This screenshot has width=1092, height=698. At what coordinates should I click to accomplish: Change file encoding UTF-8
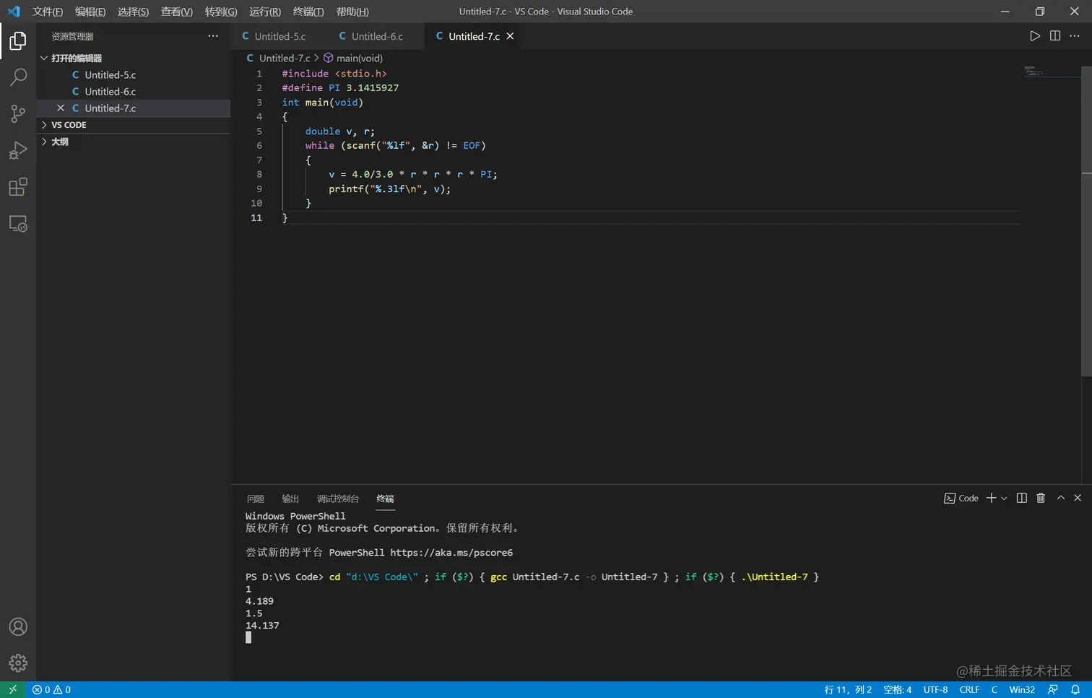coord(935,689)
